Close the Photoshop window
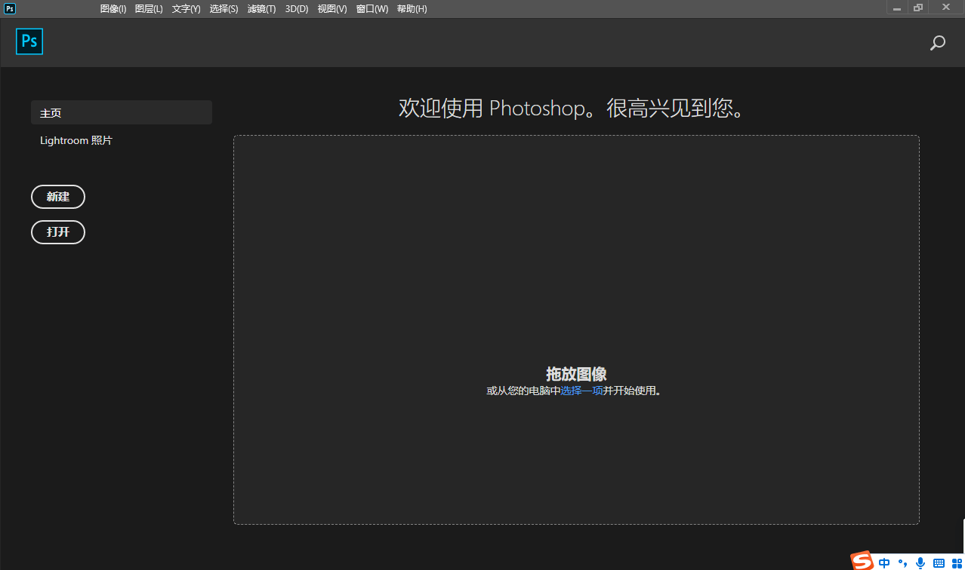This screenshot has width=965, height=570. (945, 8)
